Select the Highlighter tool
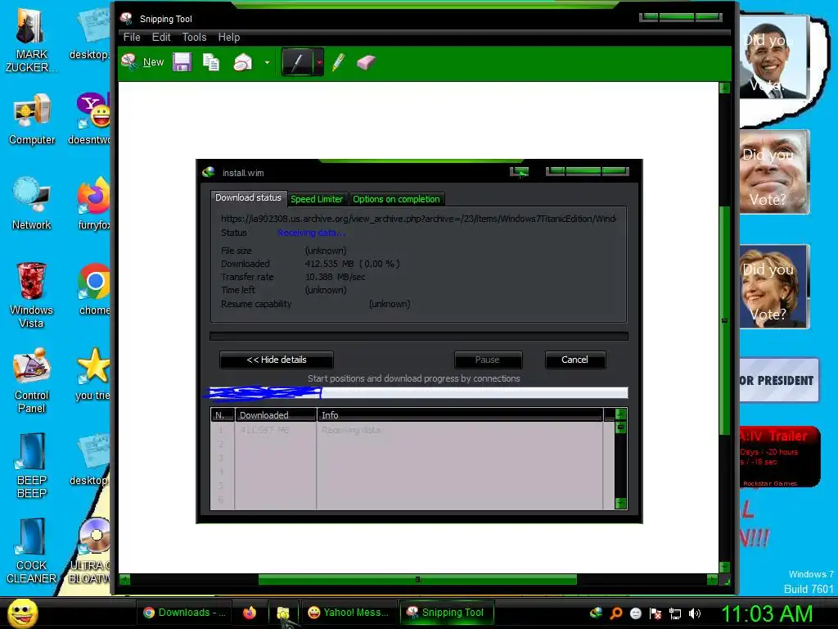838x629 pixels. (x=338, y=62)
